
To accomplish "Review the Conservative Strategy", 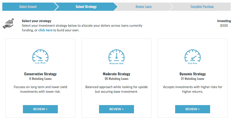I will pyautogui.click(x=40, y=109).
